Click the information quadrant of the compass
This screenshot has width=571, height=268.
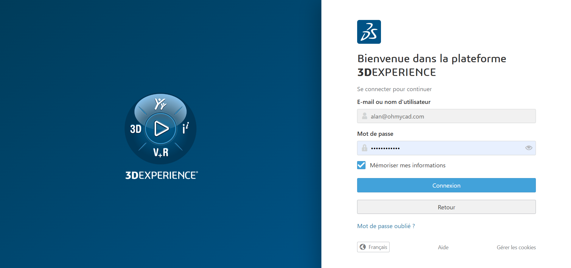[185, 128]
